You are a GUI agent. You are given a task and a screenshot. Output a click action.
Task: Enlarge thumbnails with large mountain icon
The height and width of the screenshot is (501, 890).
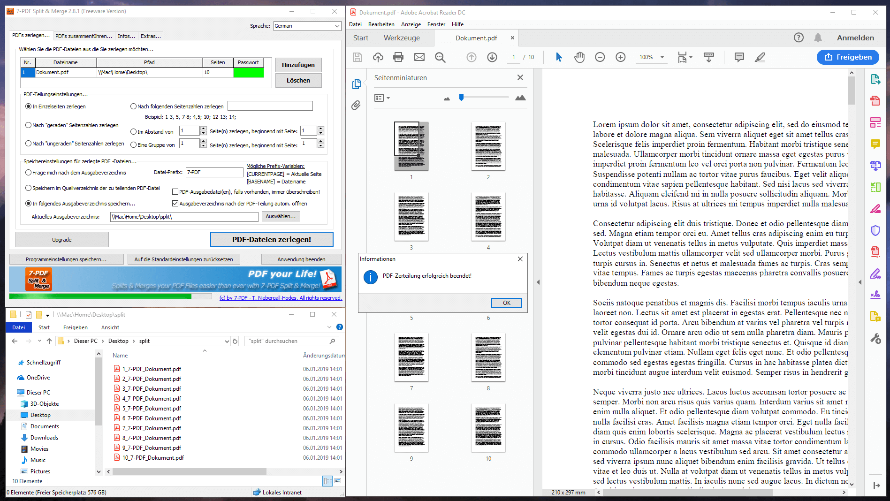tap(520, 98)
